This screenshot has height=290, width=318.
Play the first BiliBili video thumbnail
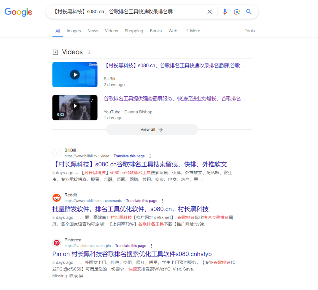click(75, 74)
